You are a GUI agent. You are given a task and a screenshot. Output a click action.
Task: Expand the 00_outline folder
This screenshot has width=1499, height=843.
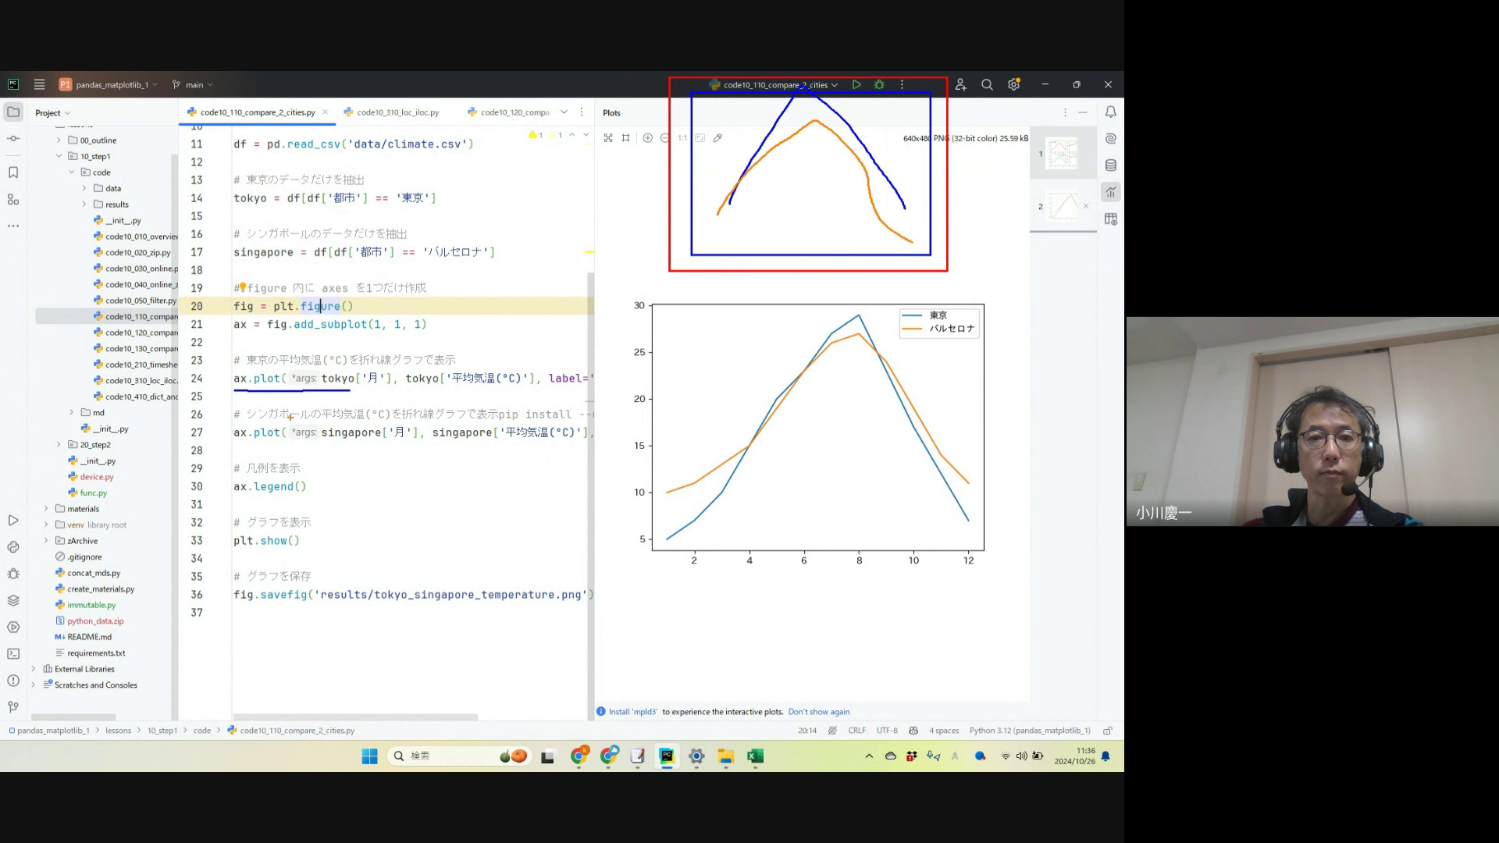(59, 140)
